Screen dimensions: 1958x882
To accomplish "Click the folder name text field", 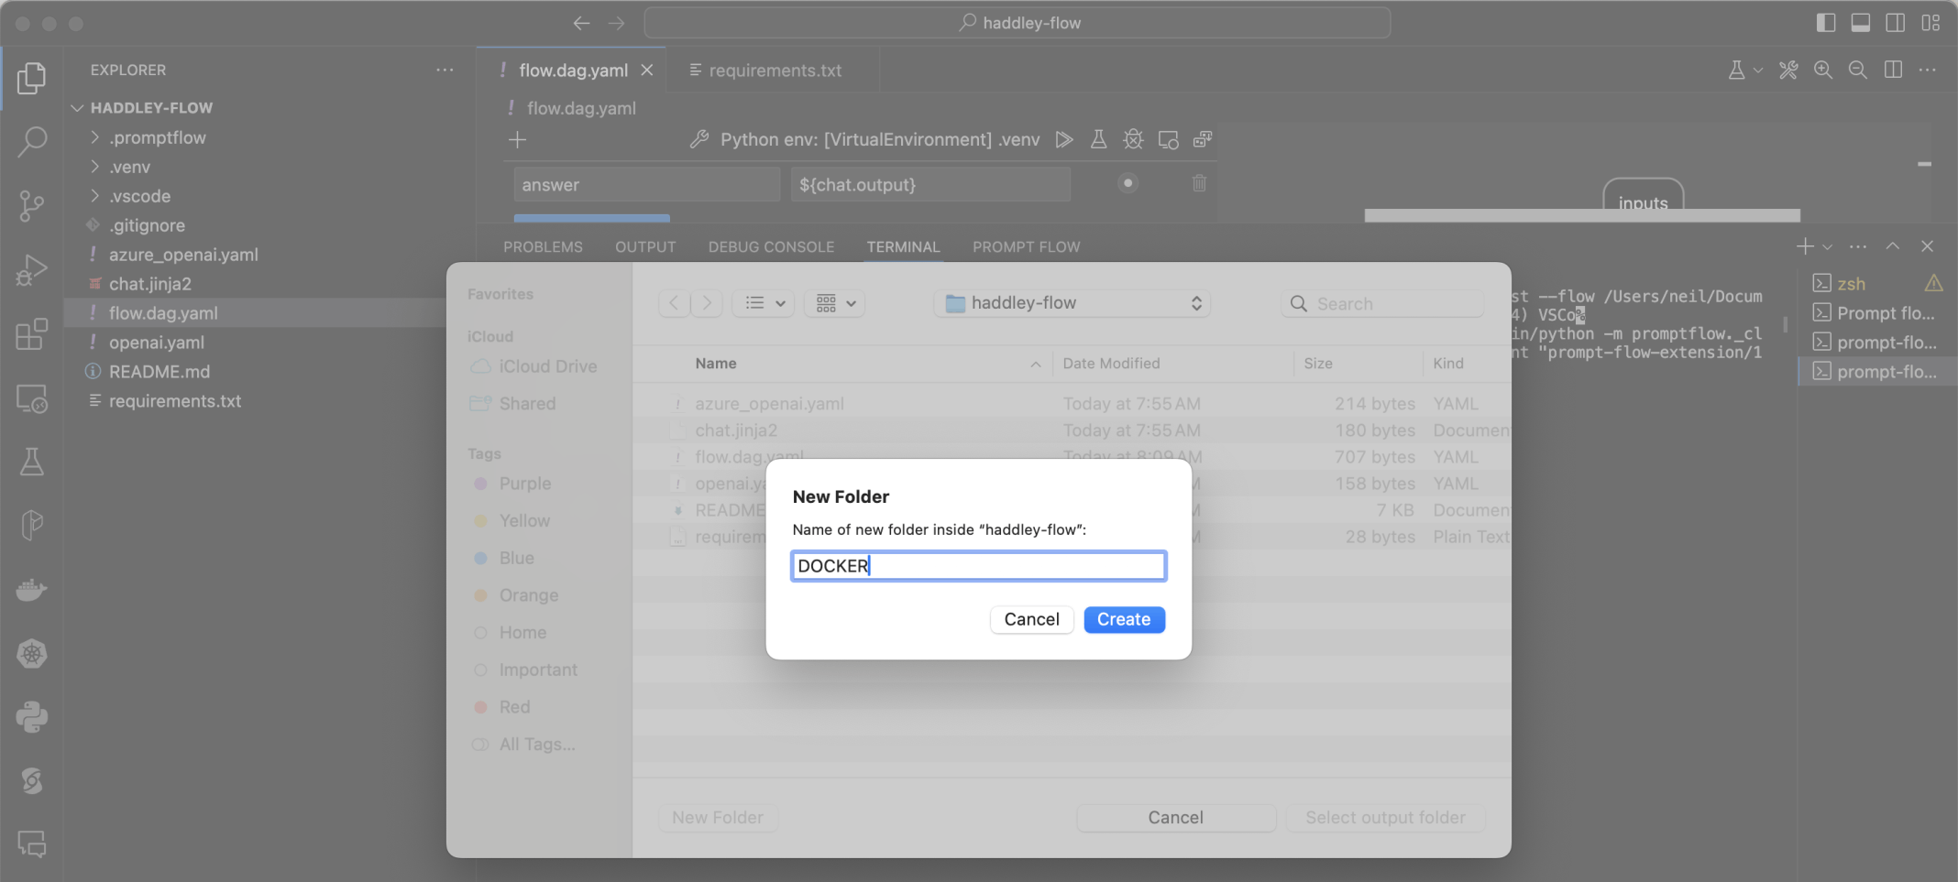I will click(x=978, y=566).
